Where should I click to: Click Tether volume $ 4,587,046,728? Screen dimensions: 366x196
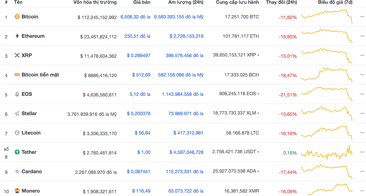click(187, 152)
